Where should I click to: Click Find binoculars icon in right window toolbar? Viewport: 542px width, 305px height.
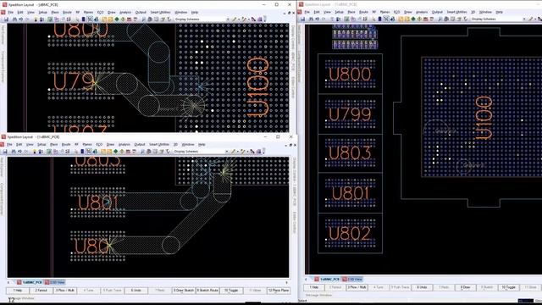[311, 19]
